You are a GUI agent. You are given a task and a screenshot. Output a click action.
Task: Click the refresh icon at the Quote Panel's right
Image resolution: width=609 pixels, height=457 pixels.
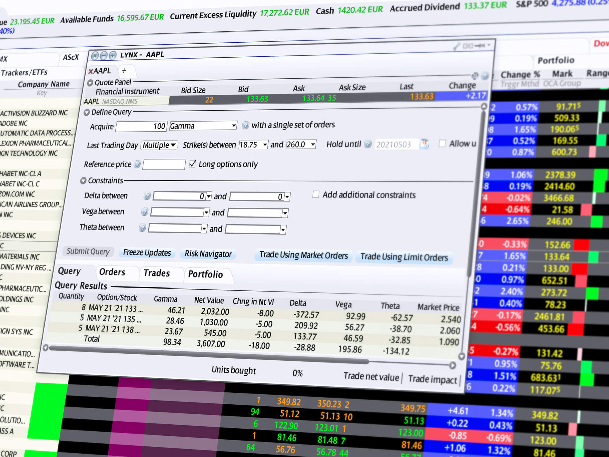(x=475, y=76)
